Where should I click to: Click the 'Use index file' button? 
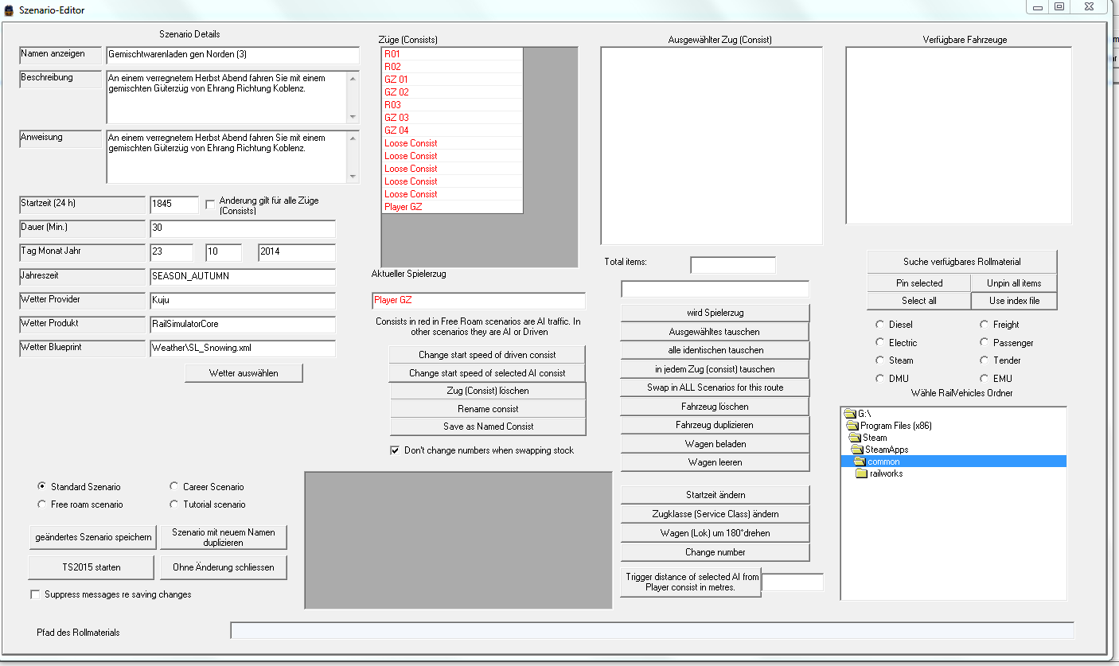coord(1014,301)
